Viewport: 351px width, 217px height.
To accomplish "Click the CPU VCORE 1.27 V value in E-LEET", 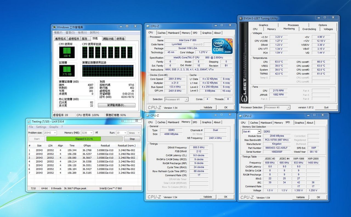I will coord(279,41).
